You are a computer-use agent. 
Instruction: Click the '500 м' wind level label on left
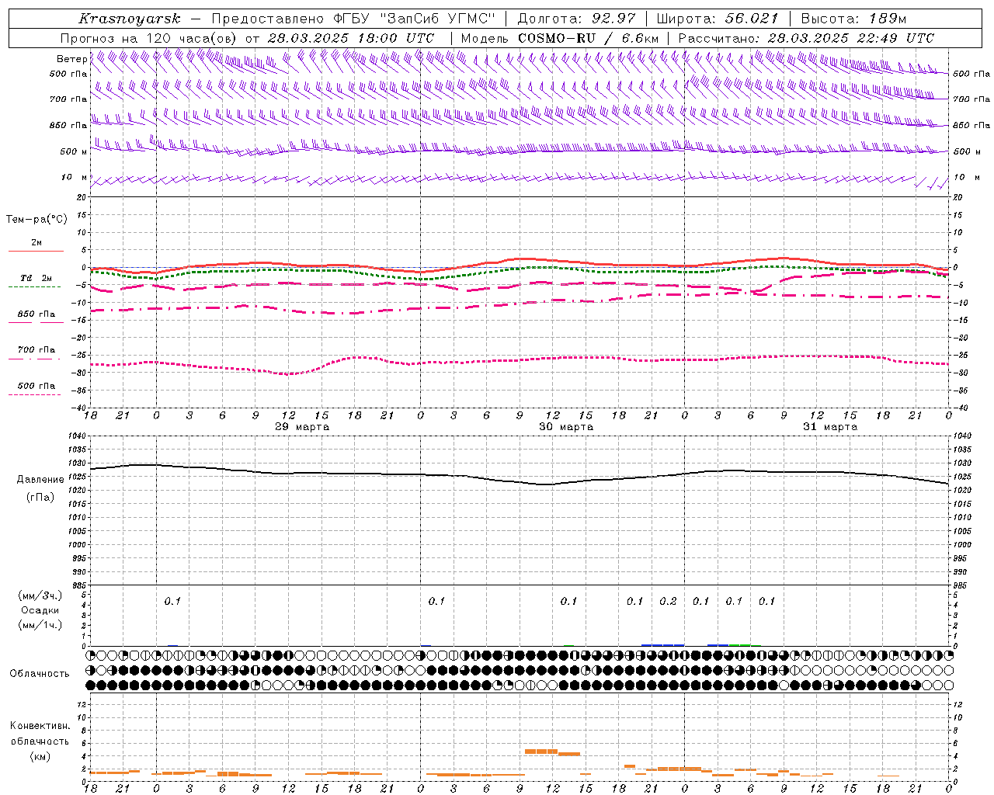(74, 151)
